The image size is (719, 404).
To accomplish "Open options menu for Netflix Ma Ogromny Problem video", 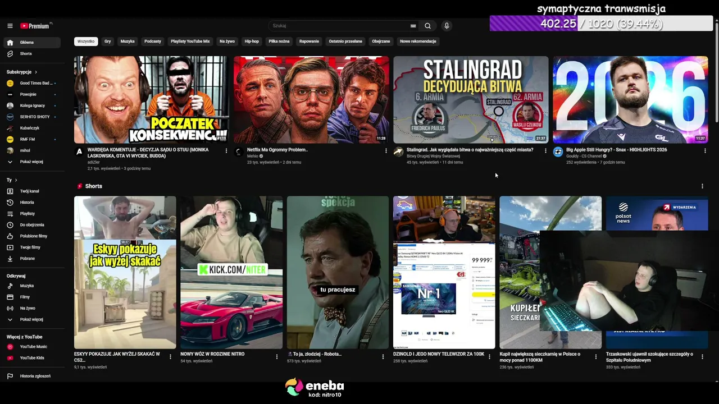I will coord(386,150).
